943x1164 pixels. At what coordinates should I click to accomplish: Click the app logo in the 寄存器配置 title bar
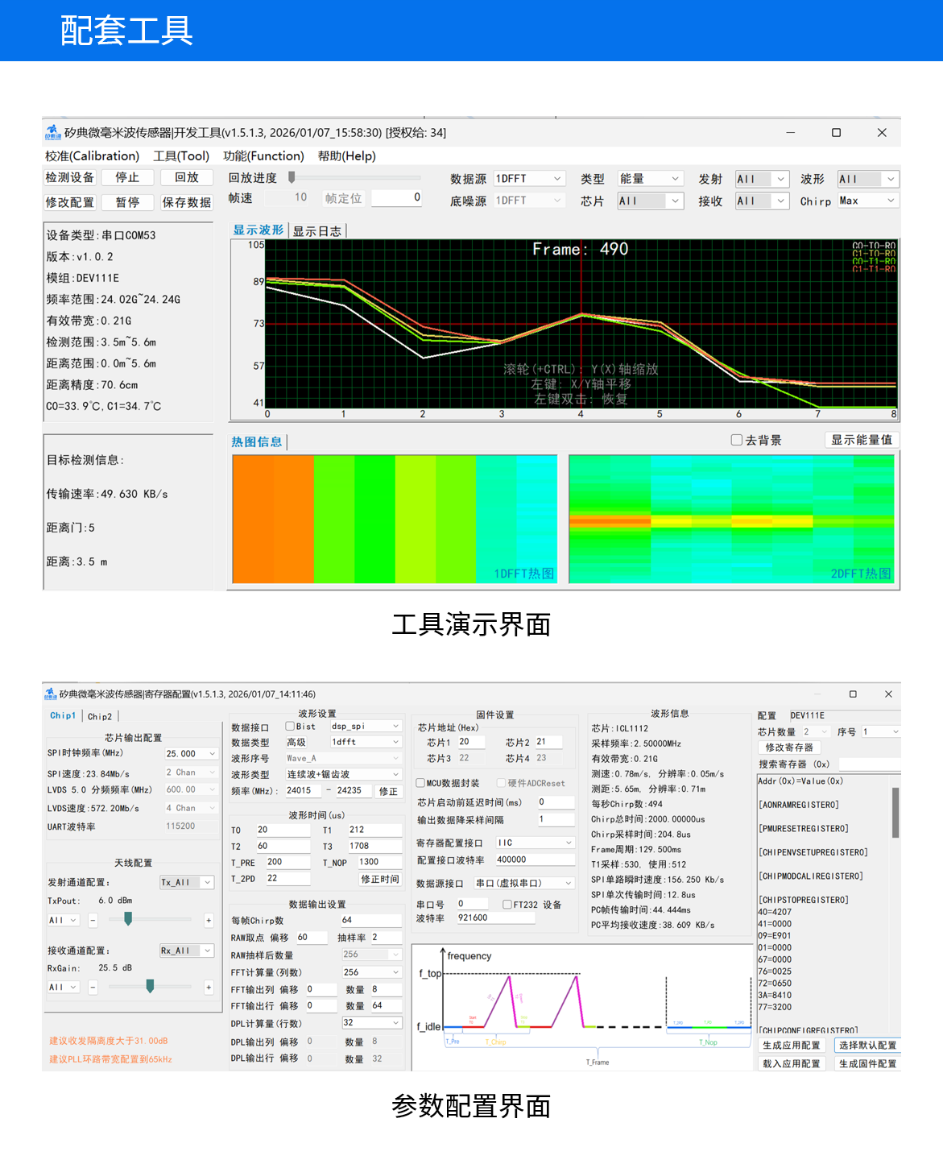50,694
